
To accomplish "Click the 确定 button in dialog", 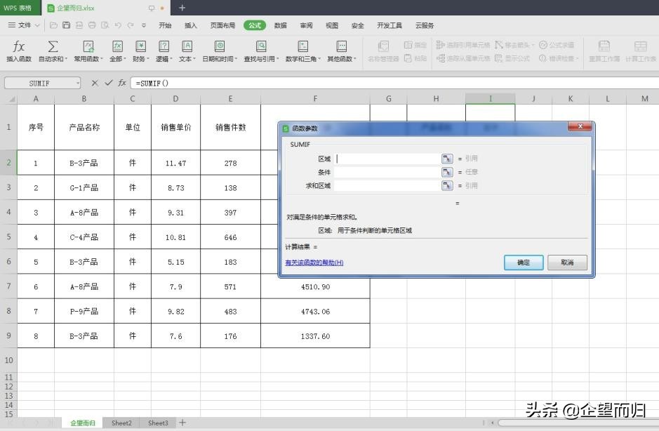I will click(524, 263).
